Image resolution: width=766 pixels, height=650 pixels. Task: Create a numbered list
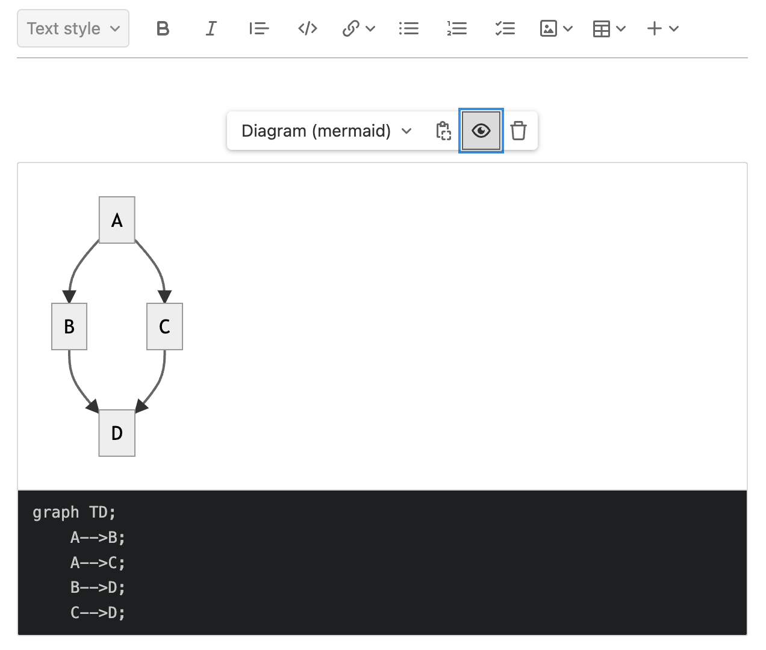click(457, 28)
